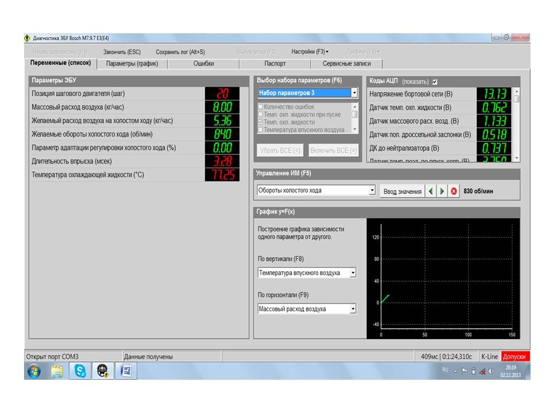Screen dimensions: 550x413
Task: Click the volume speaker tray icon
Action: click(x=492, y=371)
